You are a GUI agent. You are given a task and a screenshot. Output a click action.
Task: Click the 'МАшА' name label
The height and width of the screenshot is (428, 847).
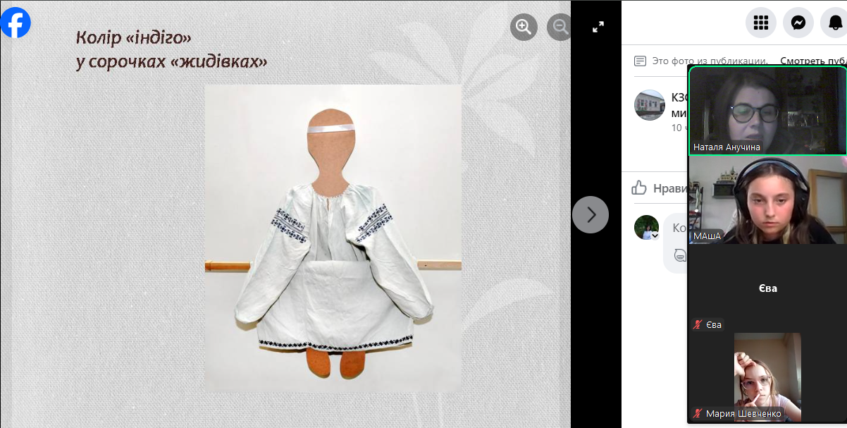tap(707, 236)
